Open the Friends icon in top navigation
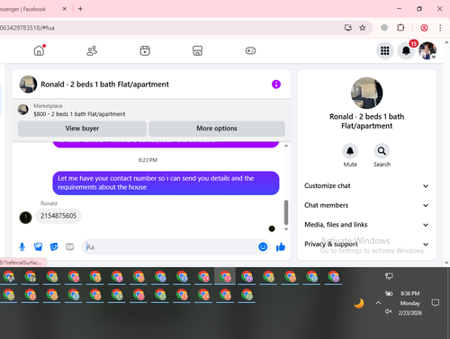 pyautogui.click(x=92, y=50)
